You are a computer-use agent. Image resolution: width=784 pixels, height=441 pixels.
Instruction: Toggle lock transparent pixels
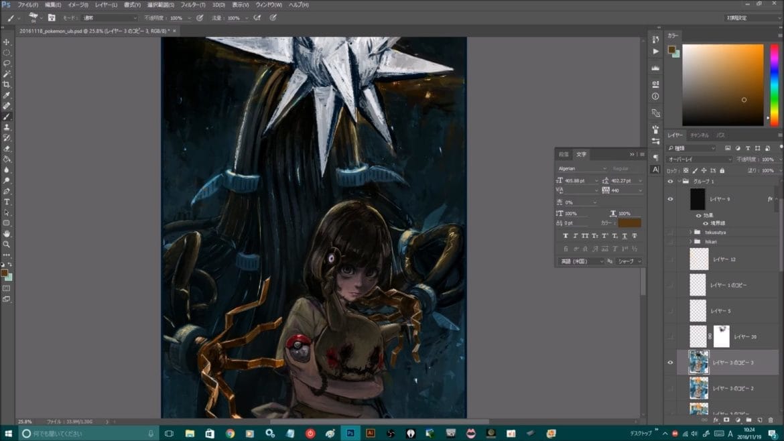(x=686, y=170)
